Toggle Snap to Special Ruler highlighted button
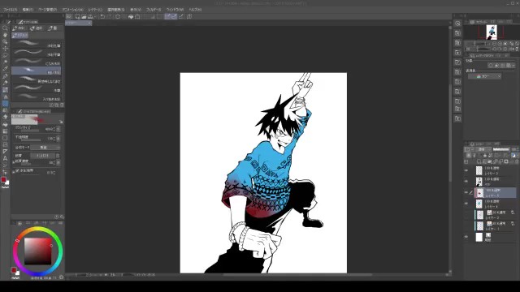Image resolution: width=520 pixels, height=292 pixels. 174,16
